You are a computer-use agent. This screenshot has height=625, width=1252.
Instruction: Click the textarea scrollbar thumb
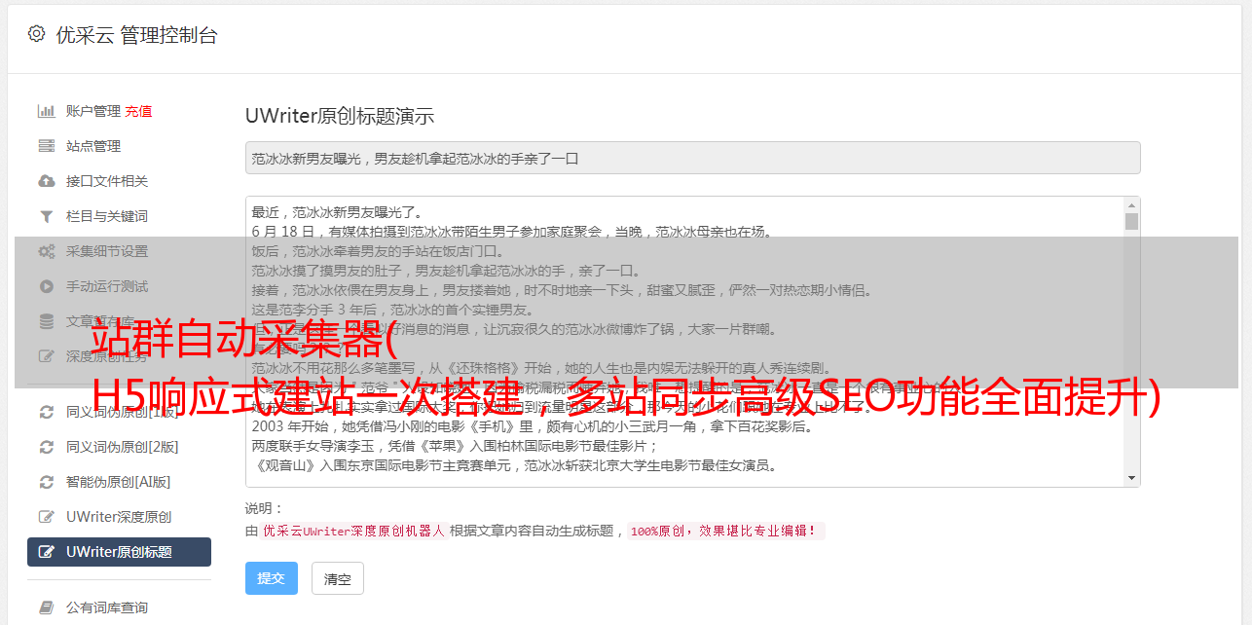click(1131, 221)
